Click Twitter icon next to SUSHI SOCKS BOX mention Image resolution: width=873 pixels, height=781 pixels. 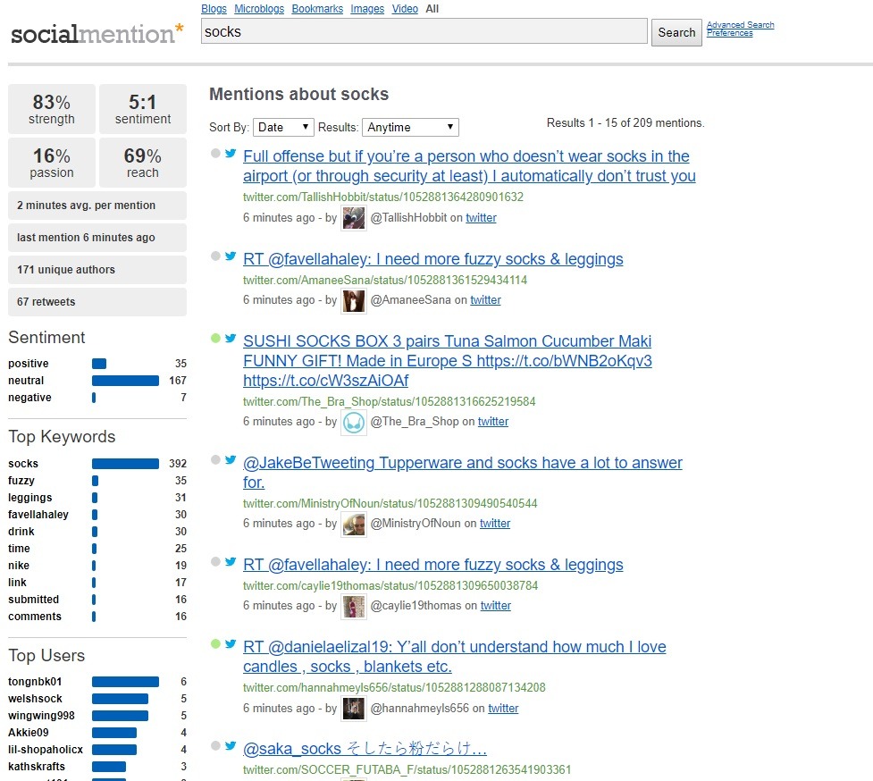coord(231,338)
